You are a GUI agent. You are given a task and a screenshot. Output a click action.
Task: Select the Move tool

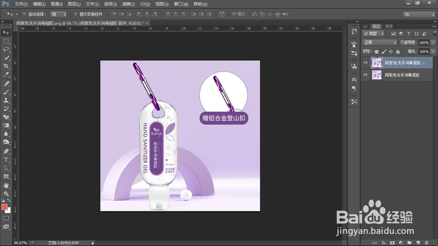click(x=6, y=32)
